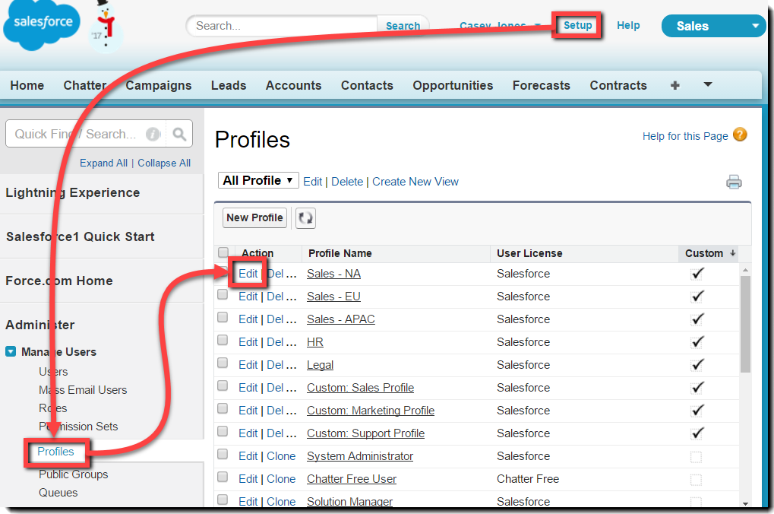This screenshot has height=514, width=774.
Task: Open the Chatter tab
Action: (x=84, y=85)
